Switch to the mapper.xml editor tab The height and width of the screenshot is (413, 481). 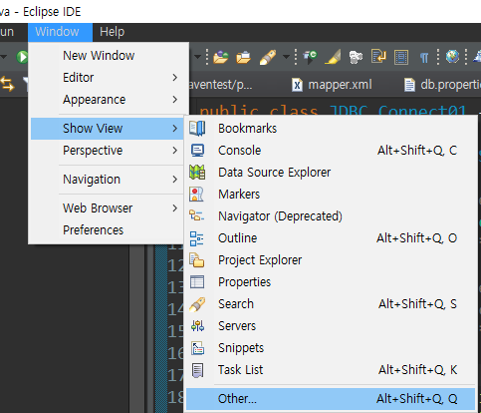333,85
